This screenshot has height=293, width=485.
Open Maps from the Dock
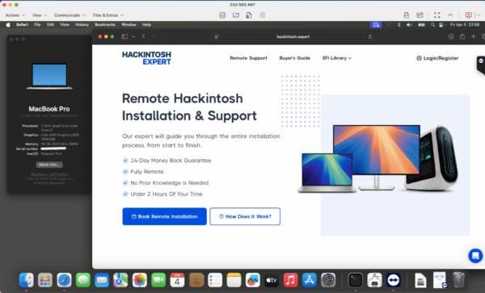(120, 280)
